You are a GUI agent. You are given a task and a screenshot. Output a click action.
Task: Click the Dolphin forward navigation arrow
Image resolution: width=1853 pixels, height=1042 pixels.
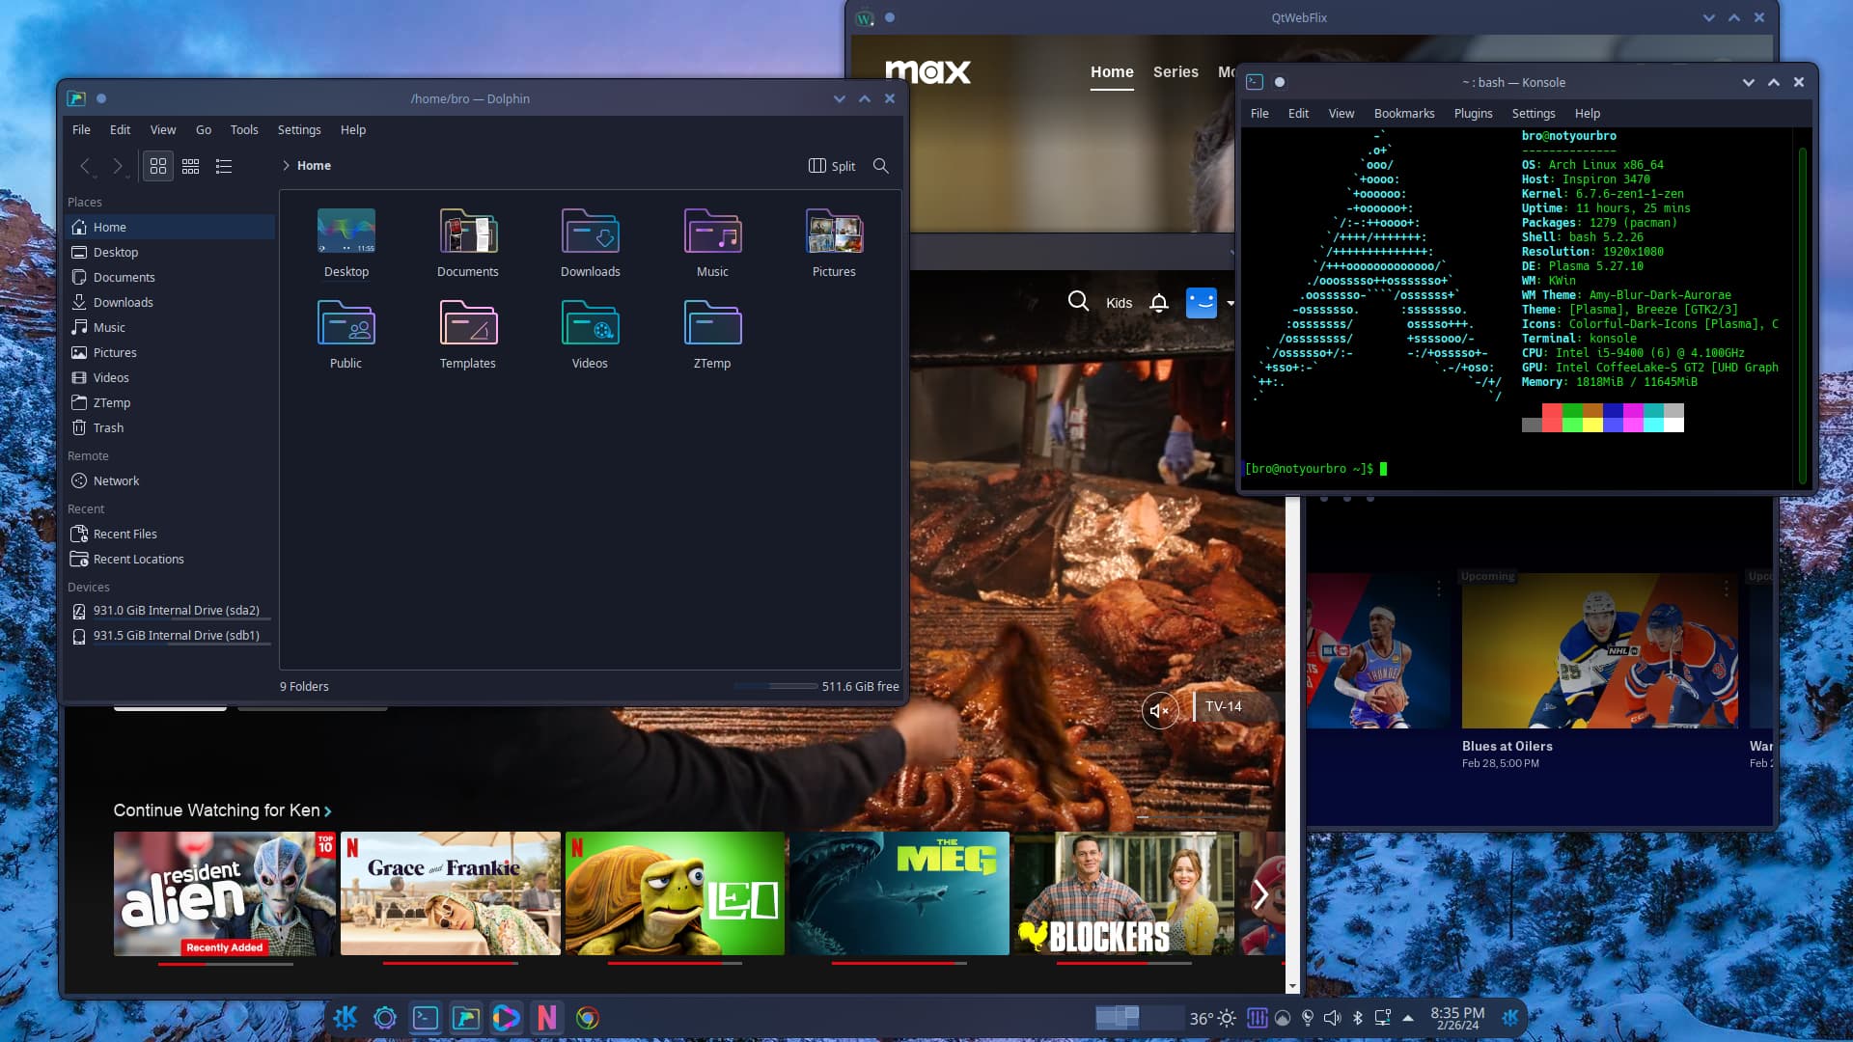pos(118,166)
